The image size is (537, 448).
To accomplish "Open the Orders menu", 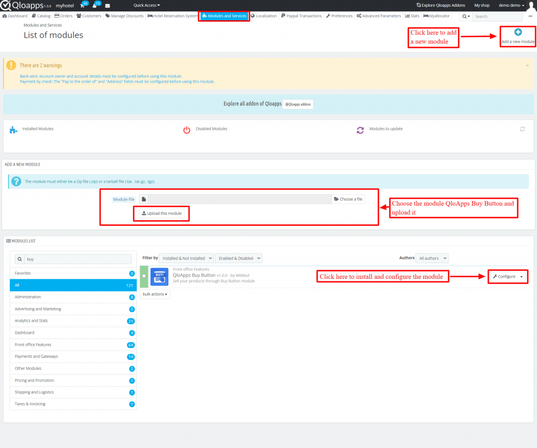I will click(x=63, y=16).
